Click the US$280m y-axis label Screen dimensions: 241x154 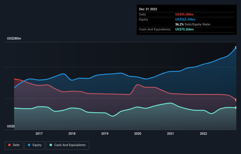(x=14, y=38)
